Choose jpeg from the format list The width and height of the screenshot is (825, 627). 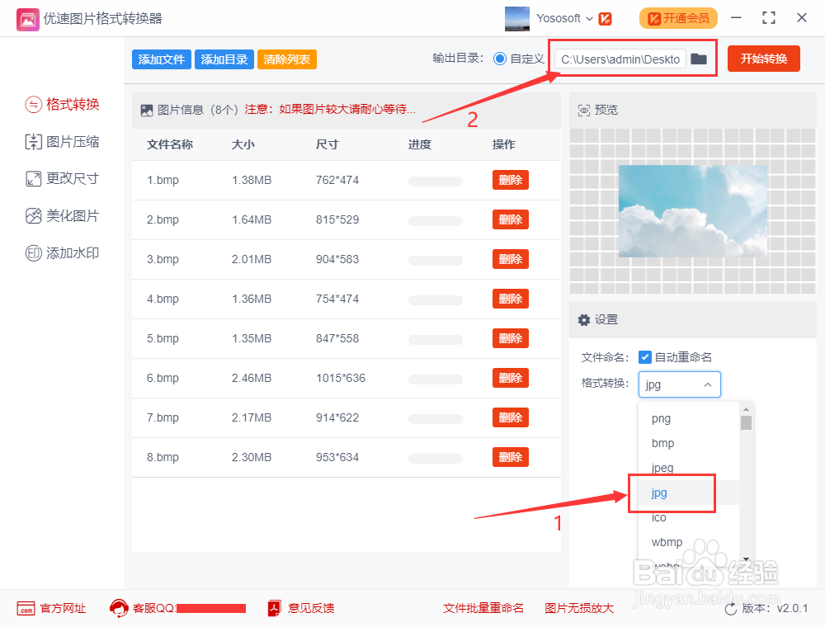click(689, 468)
